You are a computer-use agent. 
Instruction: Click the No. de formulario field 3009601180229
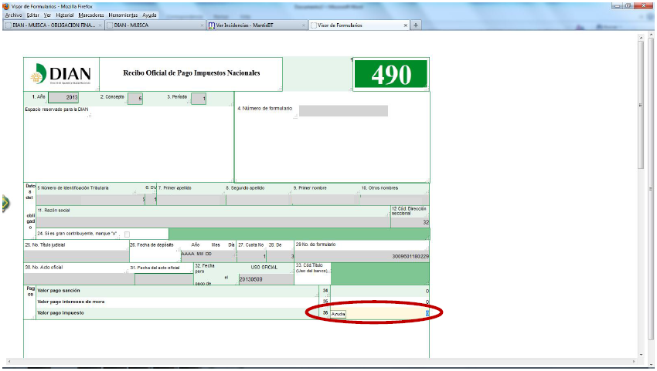point(362,256)
